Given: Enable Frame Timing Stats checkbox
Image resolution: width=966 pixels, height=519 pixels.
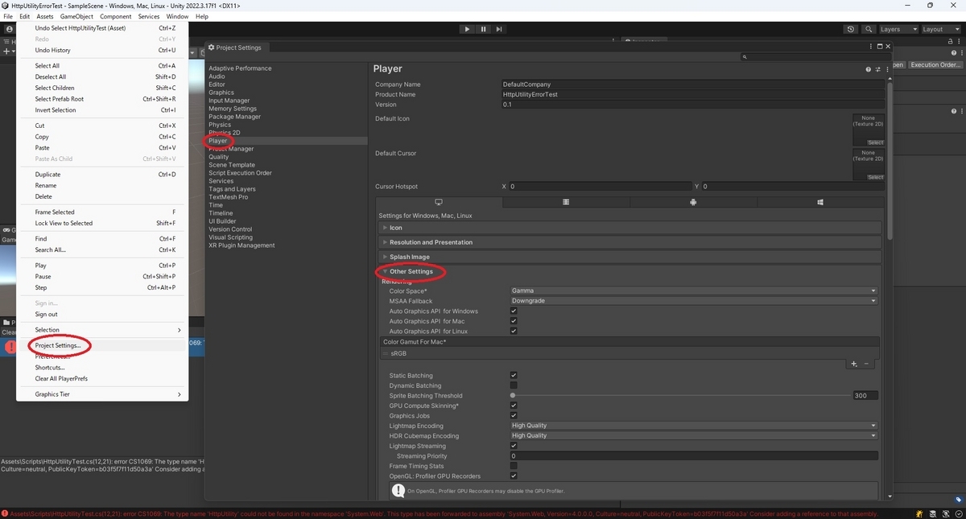Looking at the screenshot, I should pos(514,466).
